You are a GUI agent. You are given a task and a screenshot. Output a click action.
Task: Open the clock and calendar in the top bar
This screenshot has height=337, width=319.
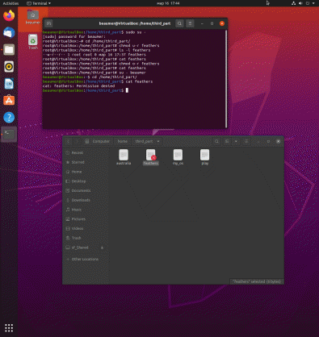coord(168,3)
